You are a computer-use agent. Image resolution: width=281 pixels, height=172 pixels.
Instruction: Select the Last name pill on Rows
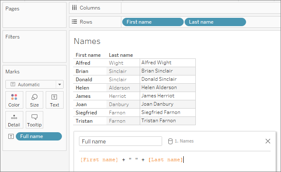coord(215,22)
